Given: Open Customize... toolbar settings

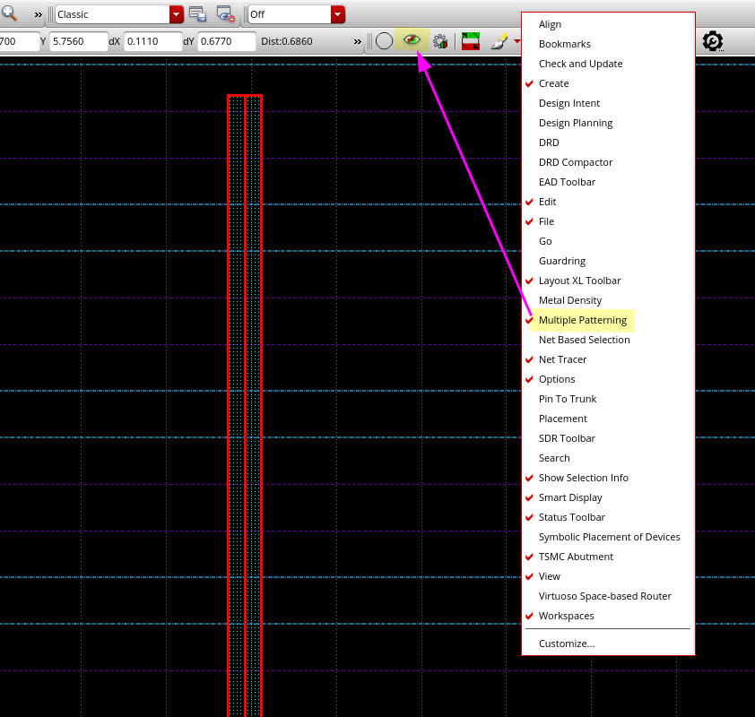Looking at the screenshot, I should click(567, 644).
